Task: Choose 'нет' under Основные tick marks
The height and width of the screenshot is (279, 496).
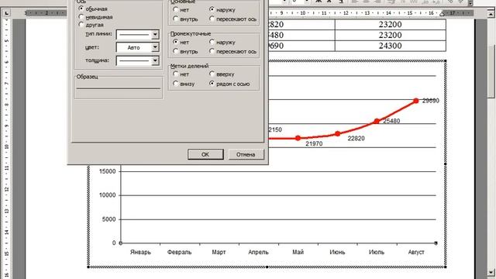Action: click(176, 9)
